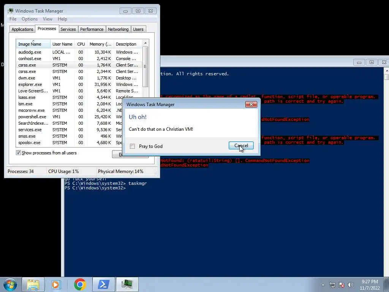
Task: Sort by CPU column header
Action: coord(81,44)
